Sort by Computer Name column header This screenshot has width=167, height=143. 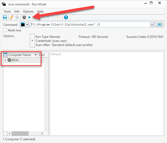(22, 55)
